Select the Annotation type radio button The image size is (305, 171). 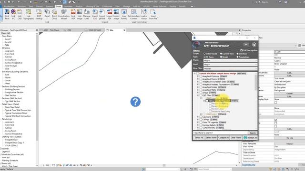tap(237, 57)
